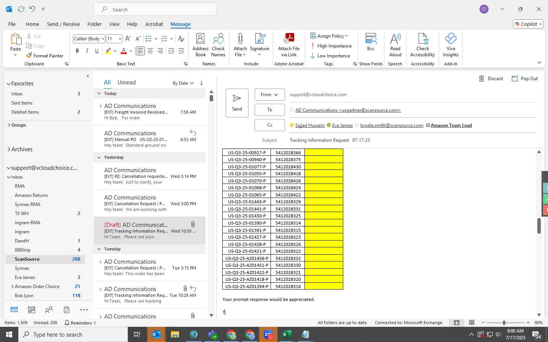Apply numbered list formatting
This screenshot has width=548, height=342.
[x=164, y=39]
